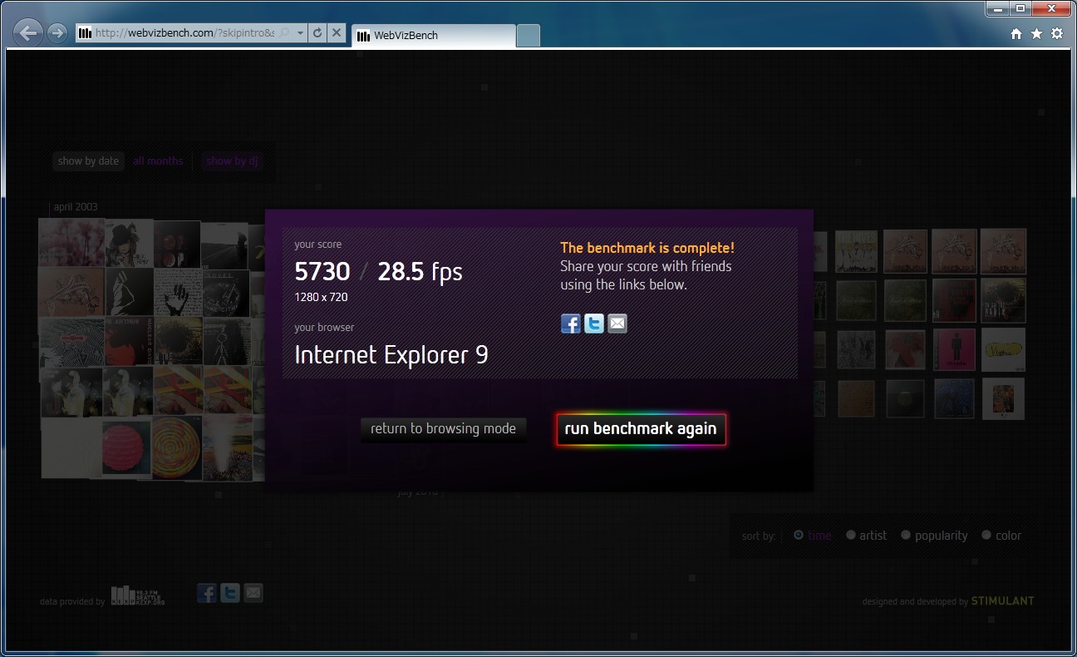The image size is (1077, 657).
Task: Click the 'Internet Explorer 9' browser name
Action: coord(391,355)
